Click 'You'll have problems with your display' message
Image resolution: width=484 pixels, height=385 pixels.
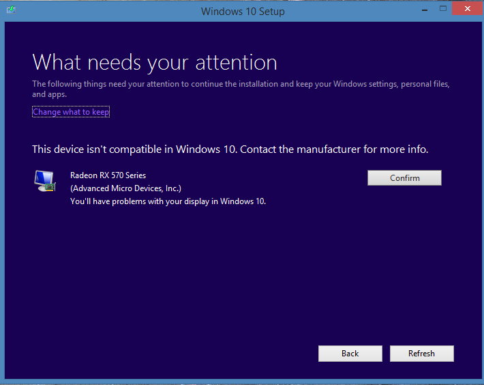(x=168, y=201)
